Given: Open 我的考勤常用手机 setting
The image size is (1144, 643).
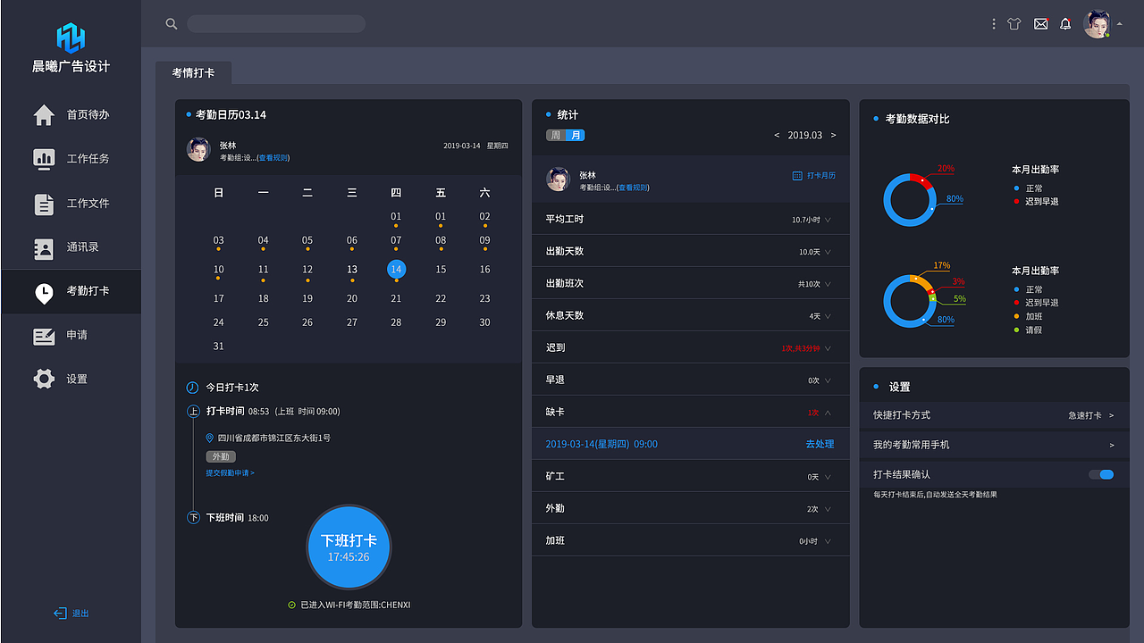Looking at the screenshot, I should [x=994, y=445].
